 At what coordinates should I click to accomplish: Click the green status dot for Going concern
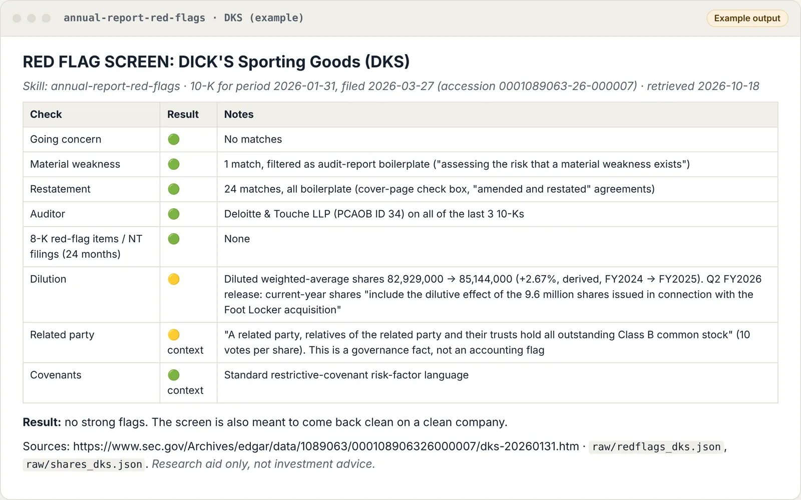[x=174, y=139]
